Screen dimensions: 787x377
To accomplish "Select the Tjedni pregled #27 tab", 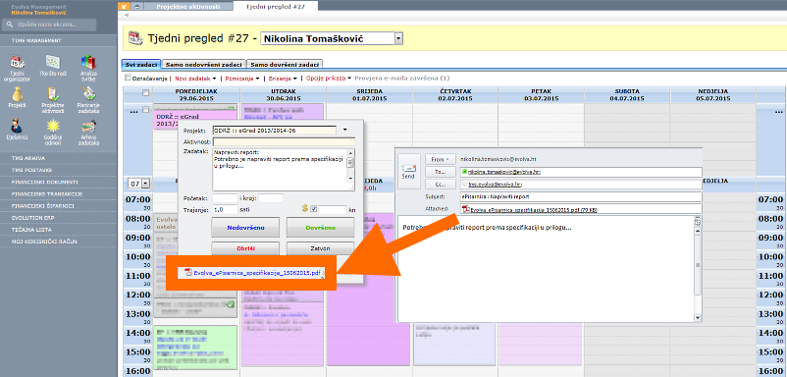I will pos(276,7).
